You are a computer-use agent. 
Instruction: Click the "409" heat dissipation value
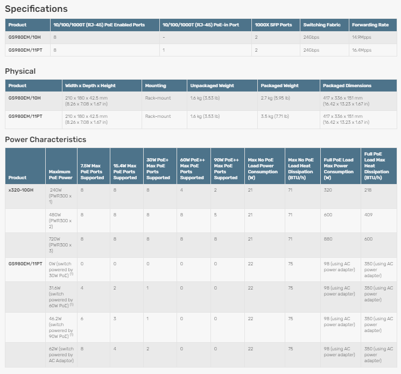[369, 215]
